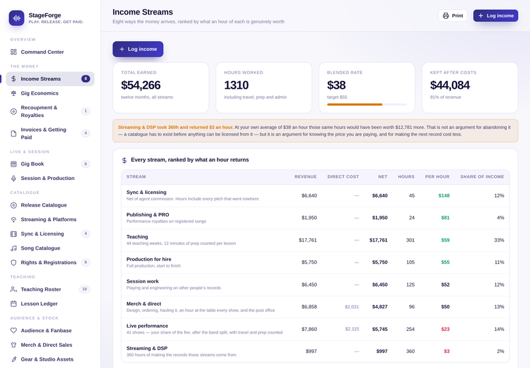The height and width of the screenshot is (368, 530).
Task: Click the Kept After Costs $44,084 card
Action: [470, 88]
